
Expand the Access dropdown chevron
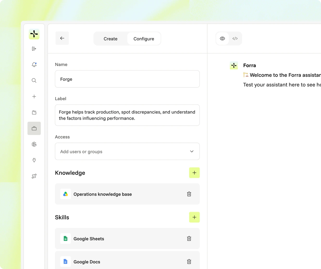pos(192,151)
